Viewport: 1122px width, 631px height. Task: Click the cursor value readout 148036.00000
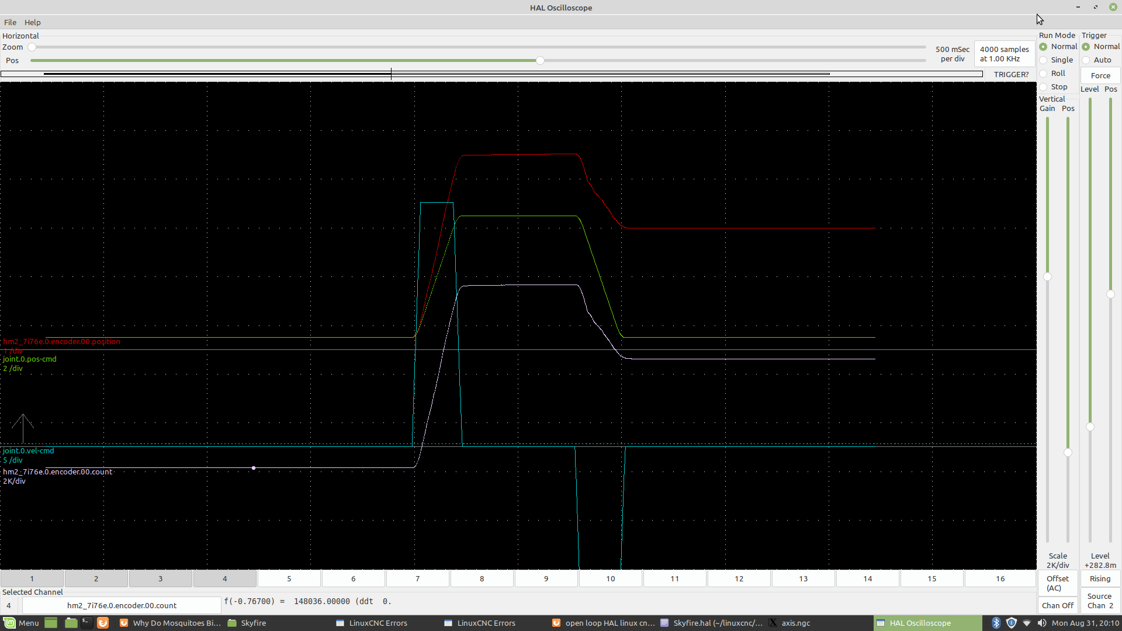[x=322, y=601]
